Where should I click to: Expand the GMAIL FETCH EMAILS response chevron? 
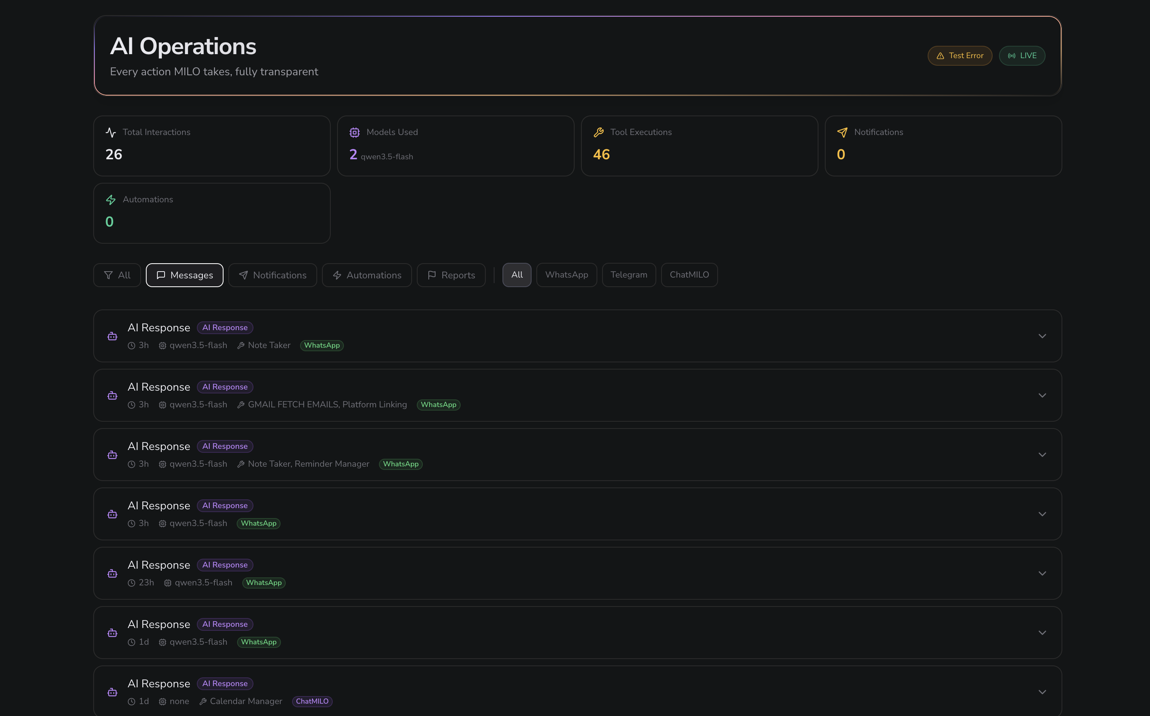point(1042,395)
